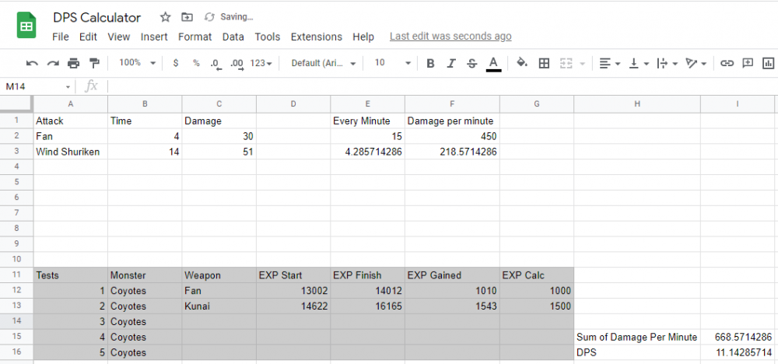Open the Extensions menu
Image resolution: width=778 pixels, height=364 pixels.
316,37
